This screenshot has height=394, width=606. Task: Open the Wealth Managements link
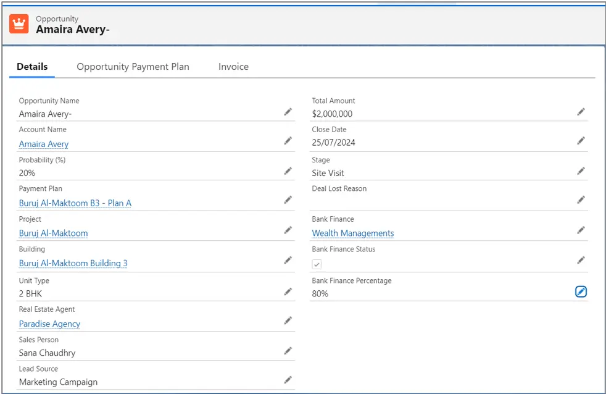click(353, 233)
